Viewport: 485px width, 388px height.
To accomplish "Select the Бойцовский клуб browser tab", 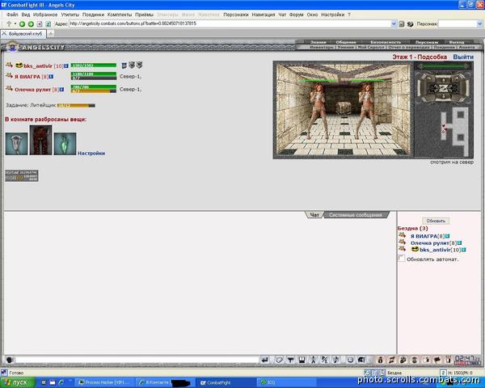I will point(23,34).
